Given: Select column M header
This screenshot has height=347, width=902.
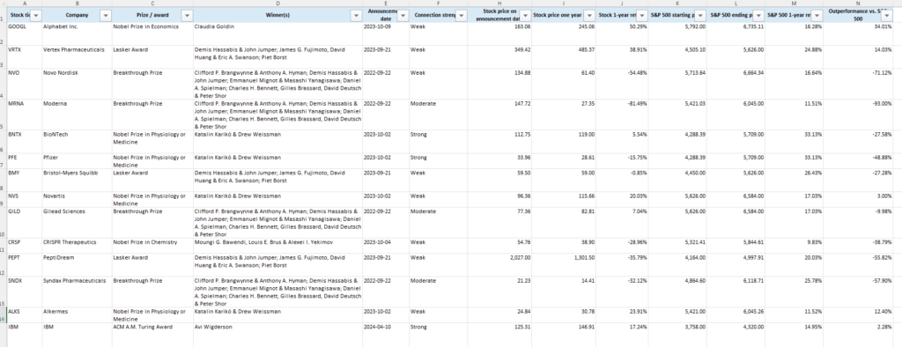Looking at the screenshot, I should pyautogui.click(x=794, y=4).
